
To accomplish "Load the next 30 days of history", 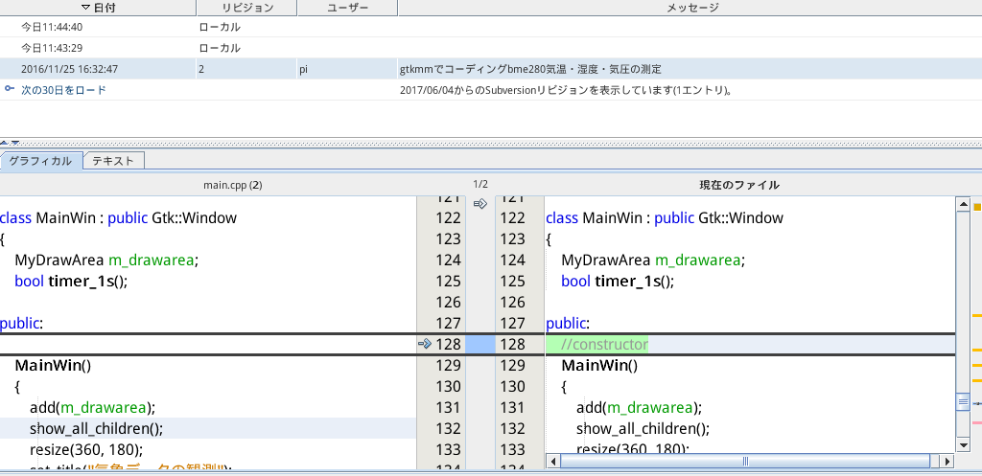I will 63,90.
